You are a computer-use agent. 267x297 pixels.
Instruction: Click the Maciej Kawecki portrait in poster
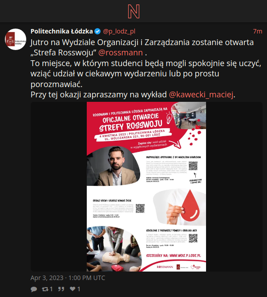[x=113, y=166]
